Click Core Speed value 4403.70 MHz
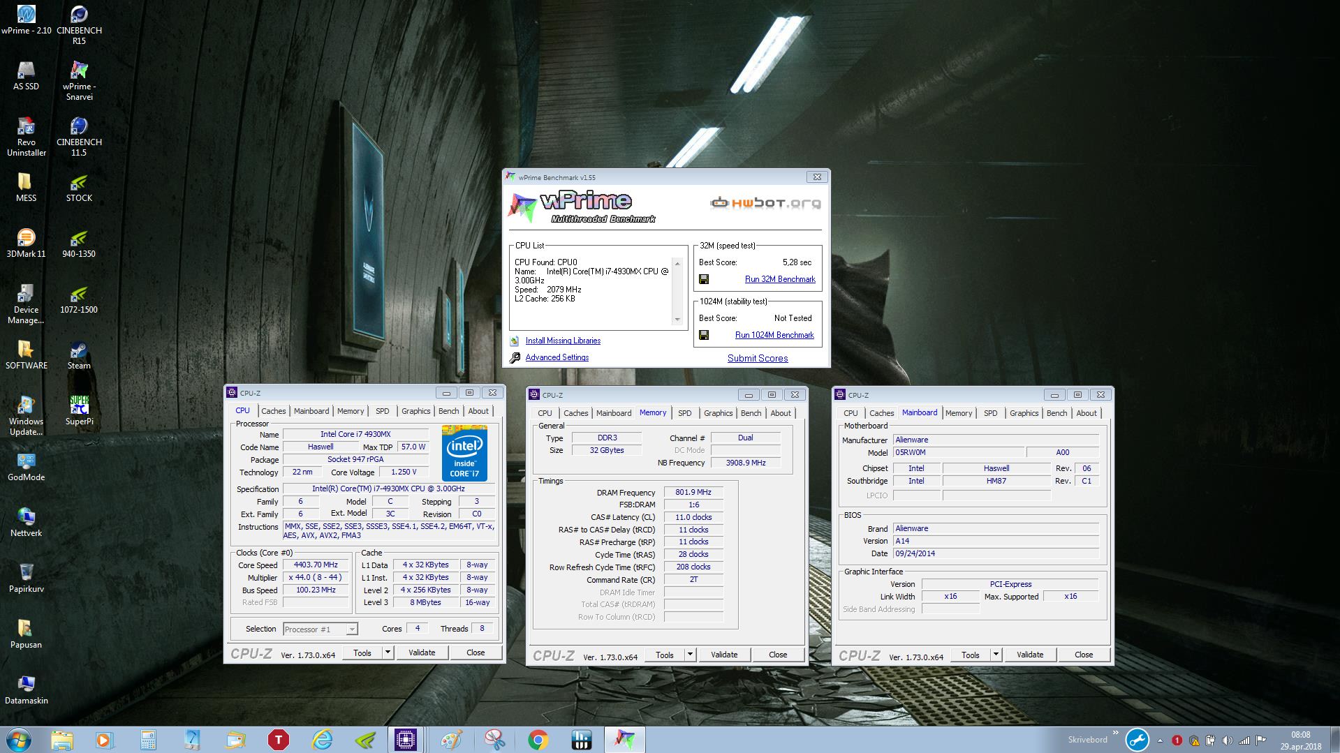1340x753 pixels. pyautogui.click(x=316, y=565)
